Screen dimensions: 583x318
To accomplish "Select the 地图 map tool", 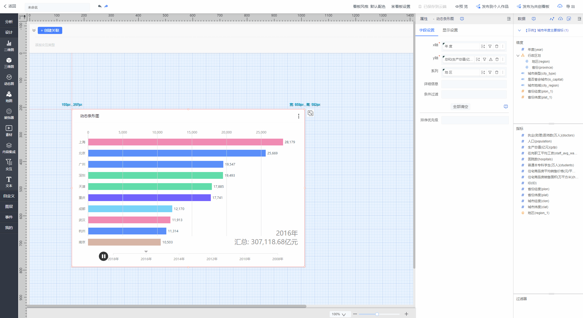I will 9,97.
